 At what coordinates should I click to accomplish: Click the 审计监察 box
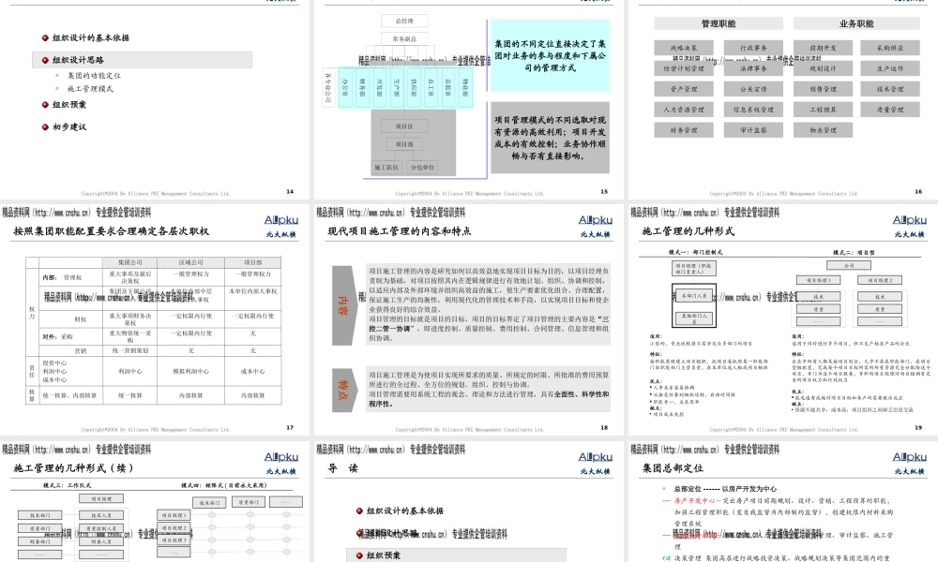(x=753, y=129)
